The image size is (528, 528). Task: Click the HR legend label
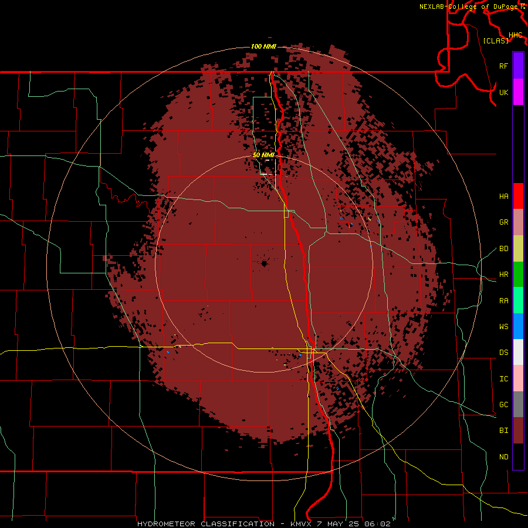coord(503,275)
